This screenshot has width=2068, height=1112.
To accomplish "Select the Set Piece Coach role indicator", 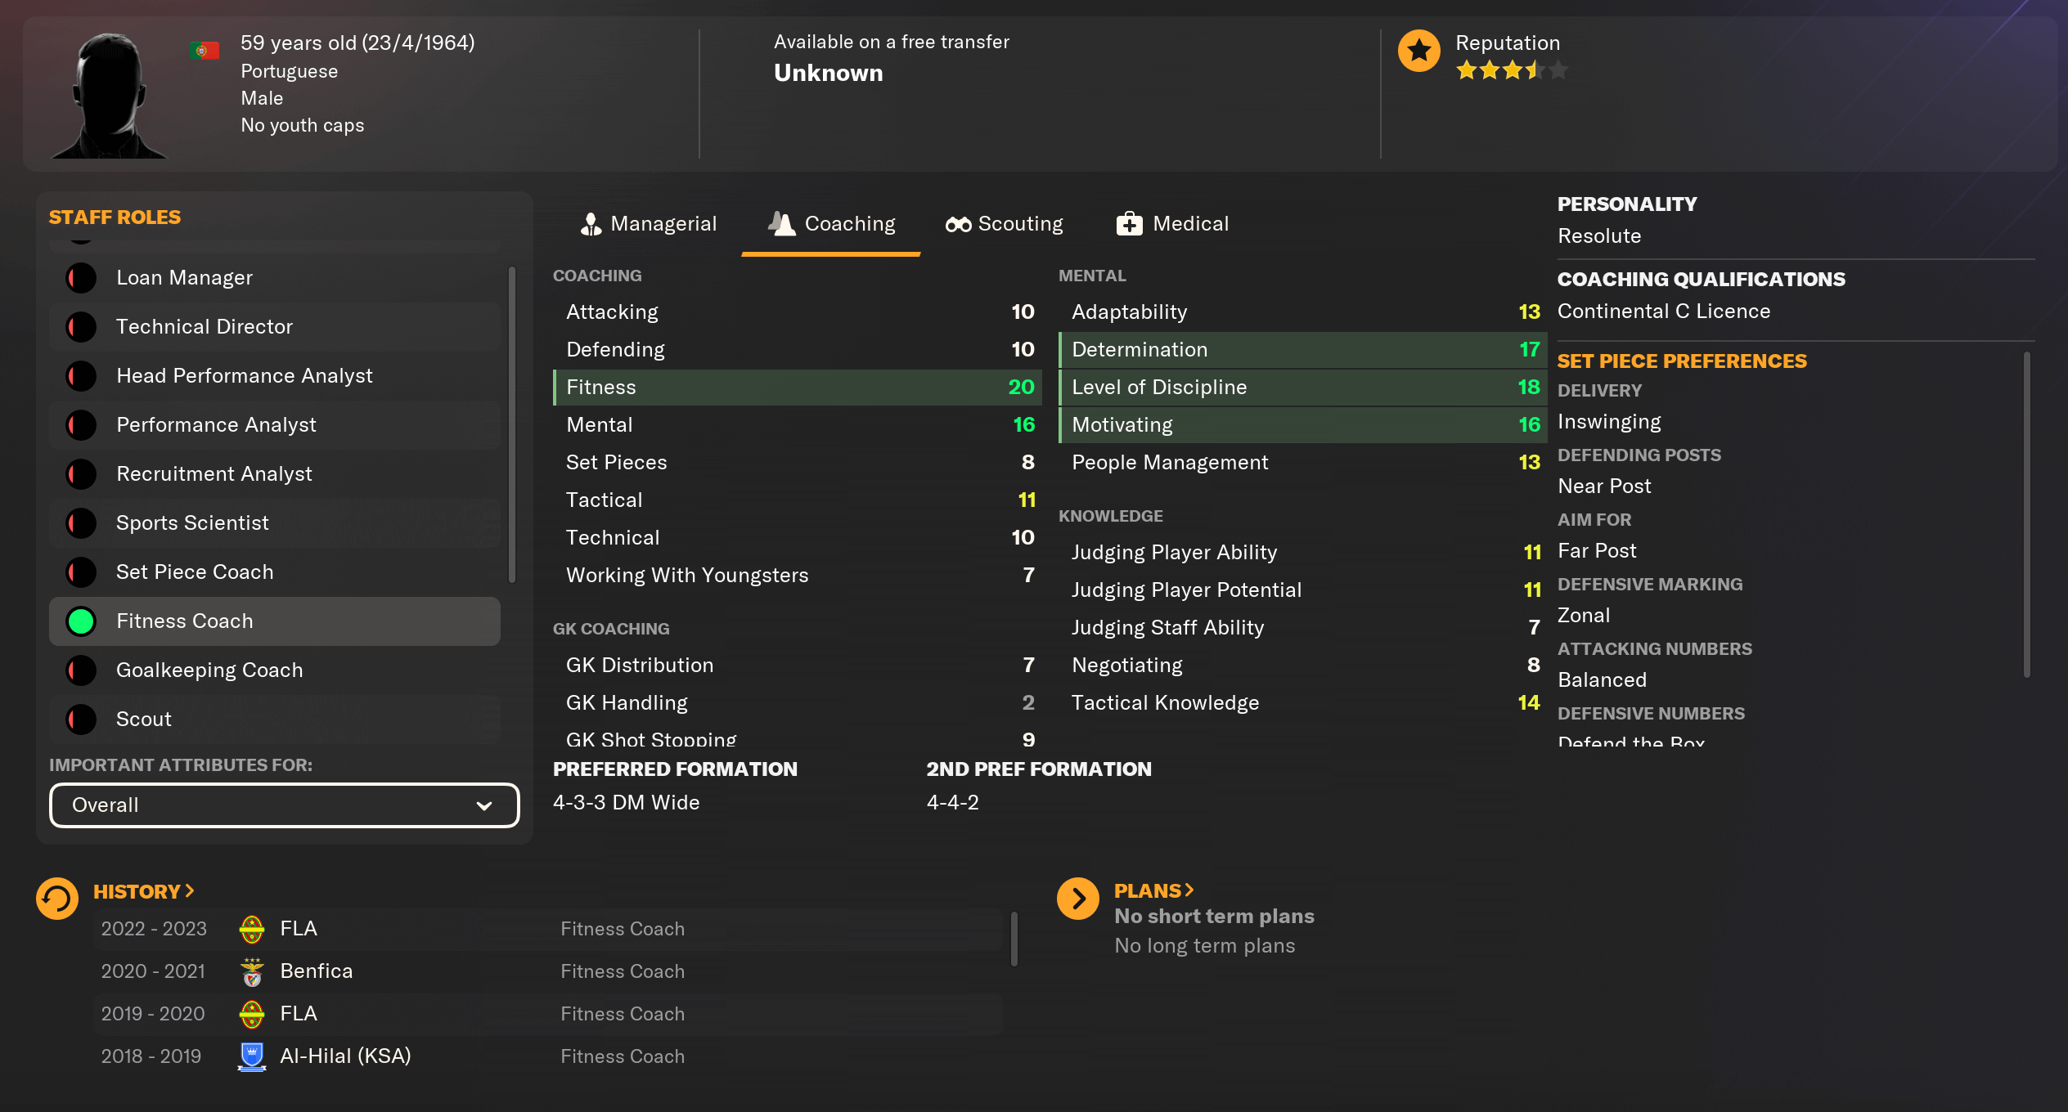I will (81, 572).
